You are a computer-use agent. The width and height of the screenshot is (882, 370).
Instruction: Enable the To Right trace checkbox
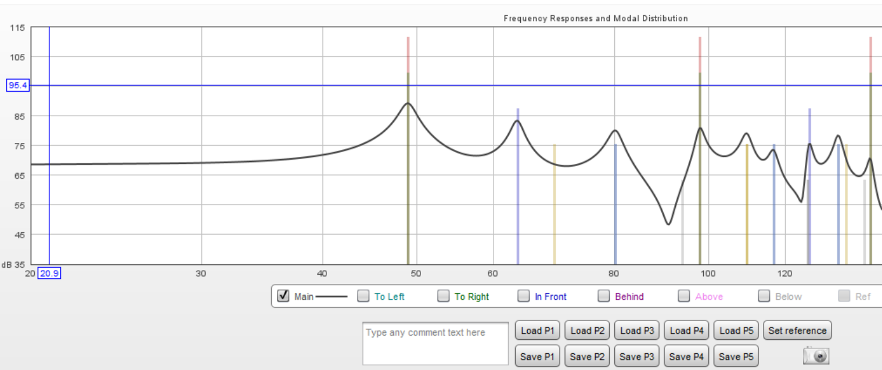pyautogui.click(x=444, y=296)
